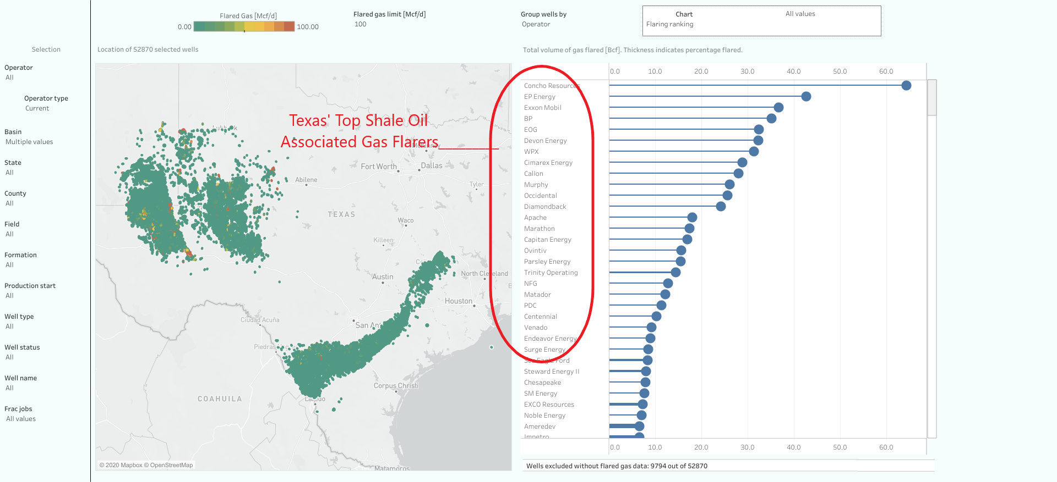Click the EXCO Resources operator label
This screenshot has height=482, width=1057.
click(x=549, y=405)
